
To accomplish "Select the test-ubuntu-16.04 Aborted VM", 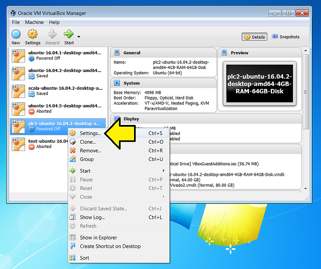I will pyautogui.click(x=39, y=144).
